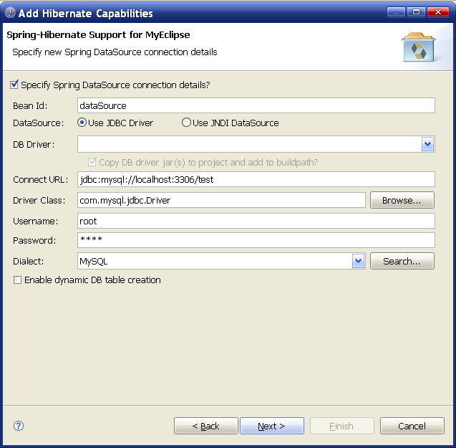Proceed with the Next button

click(271, 426)
